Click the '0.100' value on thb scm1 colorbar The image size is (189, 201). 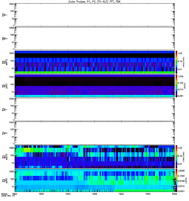click(180, 83)
